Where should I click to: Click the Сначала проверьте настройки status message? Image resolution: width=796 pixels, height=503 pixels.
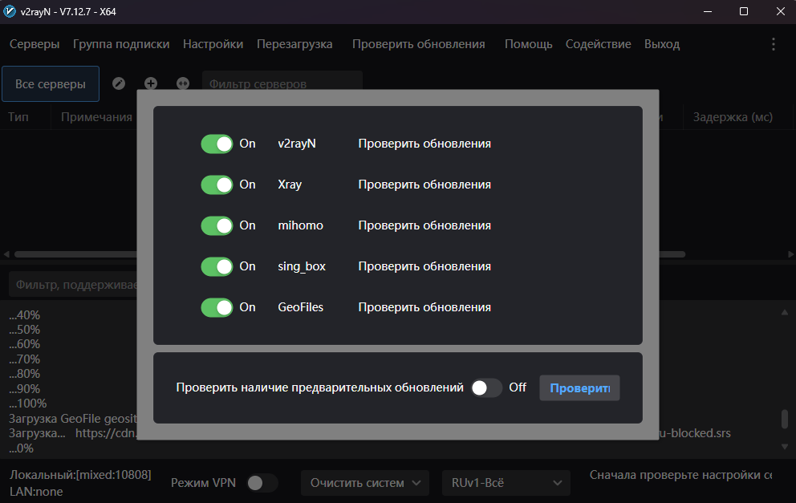point(680,475)
